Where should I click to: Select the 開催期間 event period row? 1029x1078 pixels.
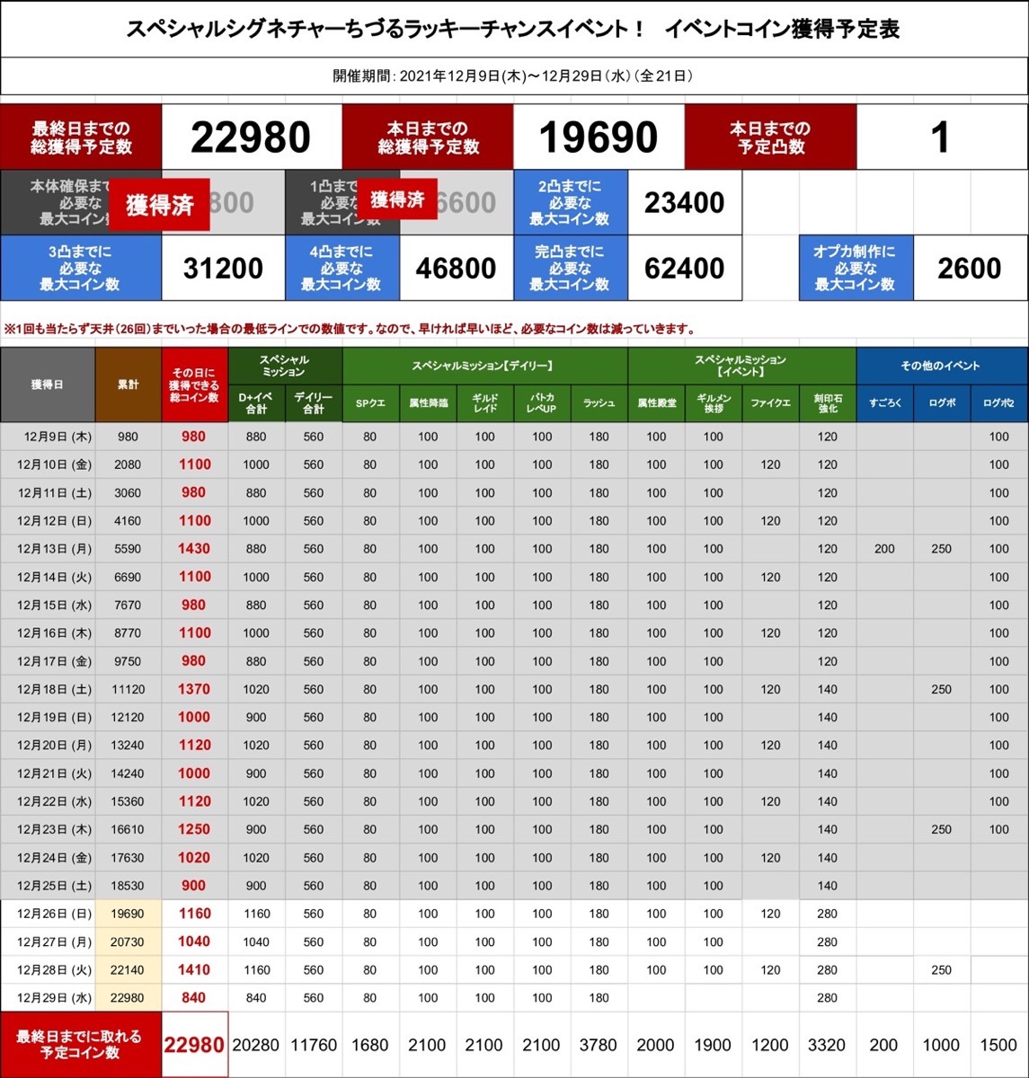point(513,76)
